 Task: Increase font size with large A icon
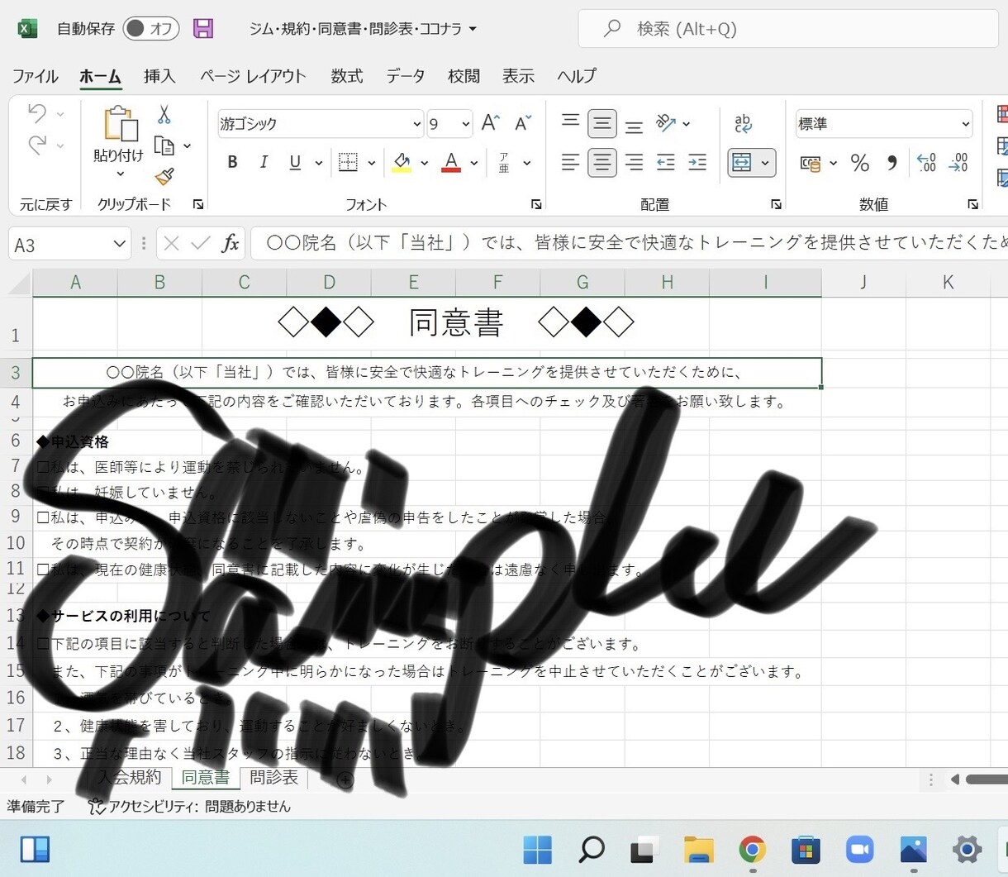click(491, 123)
